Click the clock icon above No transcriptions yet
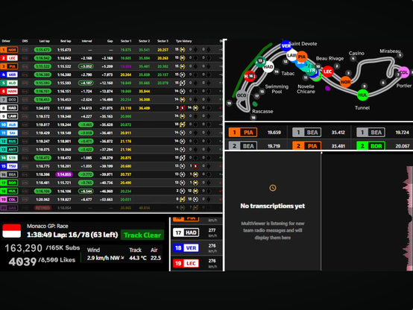413x310 pixels. pos(273,188)
